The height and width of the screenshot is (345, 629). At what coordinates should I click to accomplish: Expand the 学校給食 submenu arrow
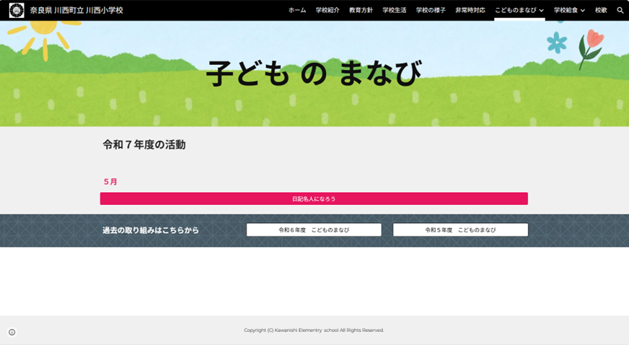click(583, 11)
